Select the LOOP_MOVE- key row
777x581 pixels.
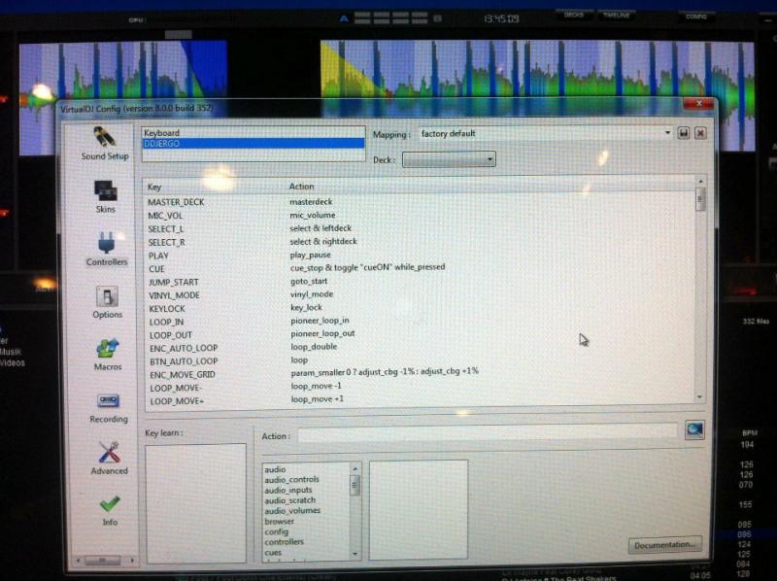[421, 388]
